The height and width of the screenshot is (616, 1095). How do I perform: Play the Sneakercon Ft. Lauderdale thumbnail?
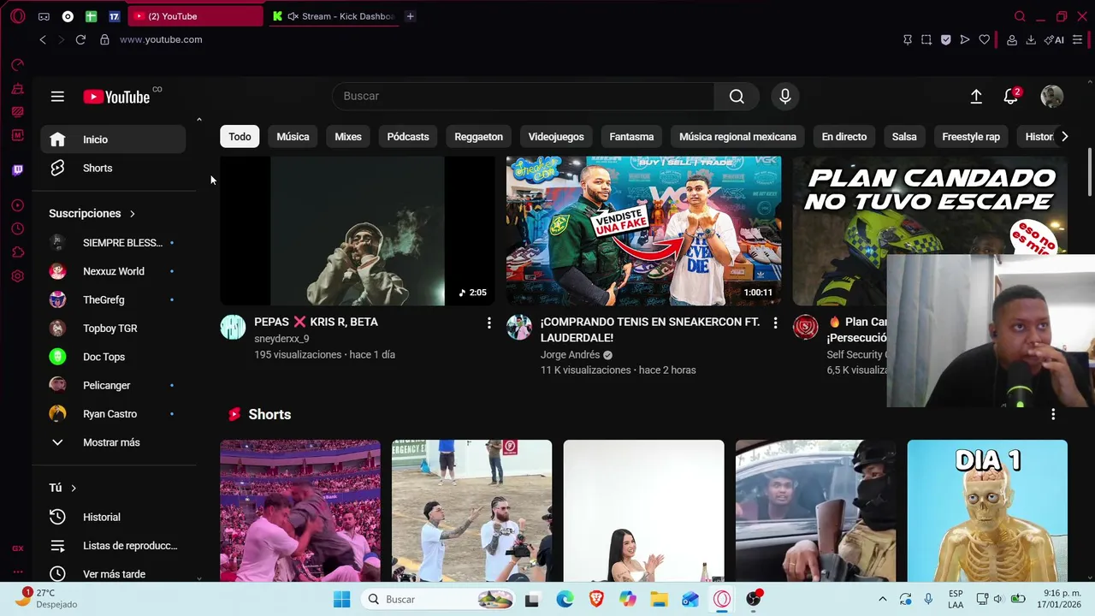643,231
